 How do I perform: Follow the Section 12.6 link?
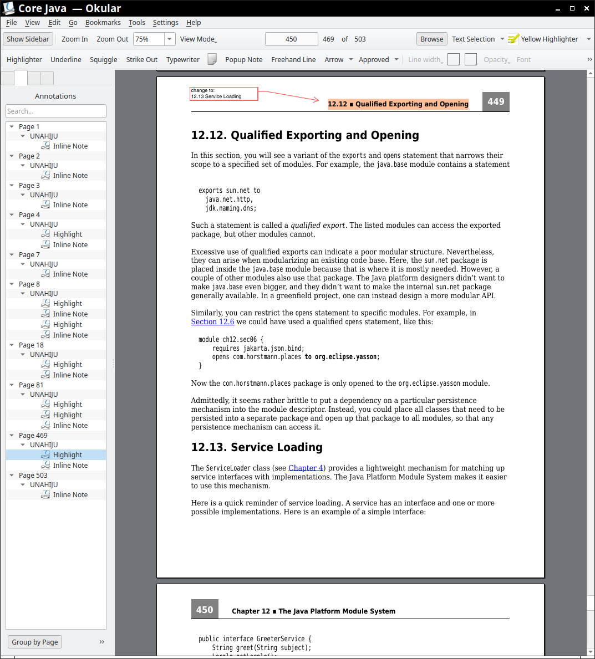[x=212, y=322]
